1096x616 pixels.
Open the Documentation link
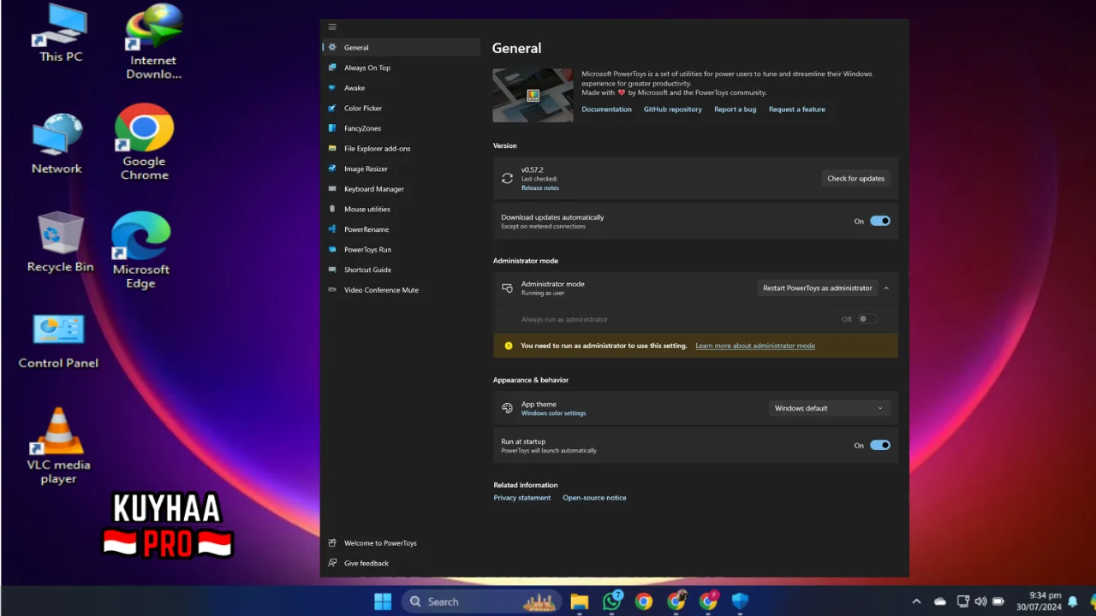click(606, 110)
